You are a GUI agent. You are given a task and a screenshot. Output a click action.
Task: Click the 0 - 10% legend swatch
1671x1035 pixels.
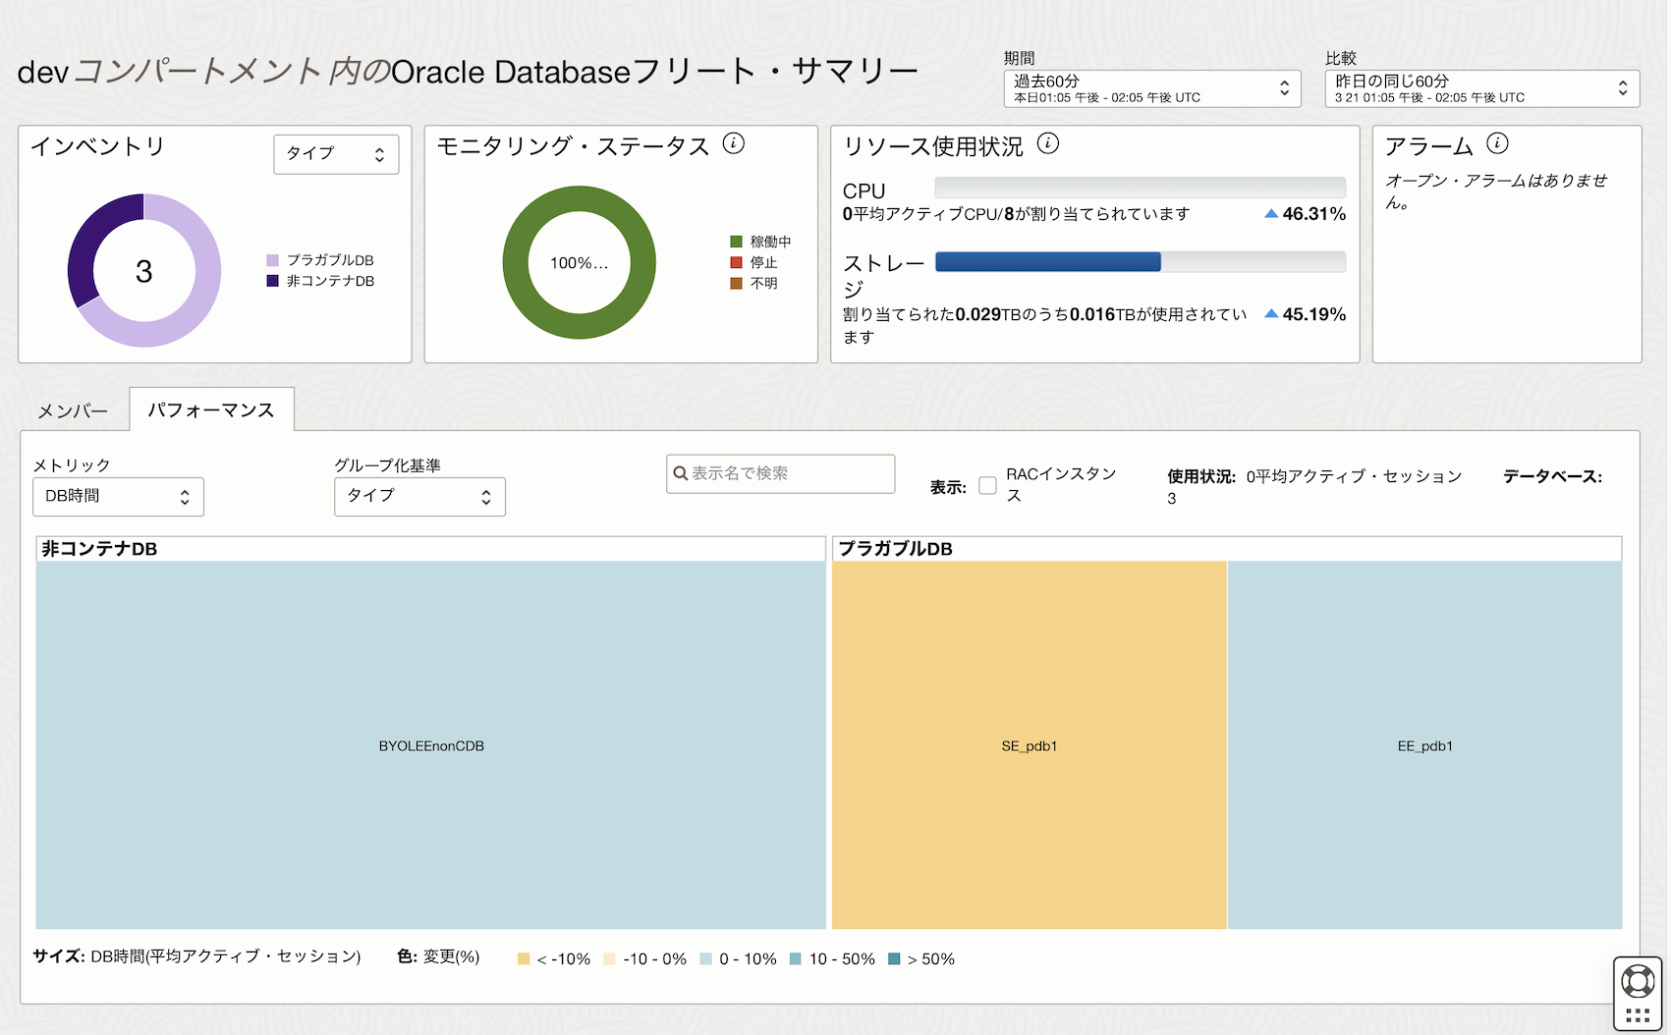pyautogui.click(x=705, y=958)
